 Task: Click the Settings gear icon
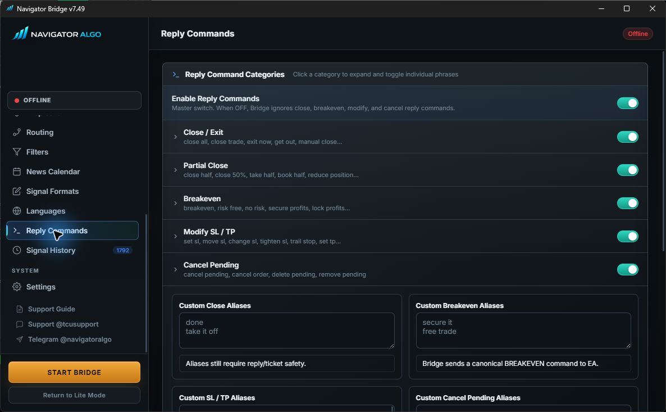(x=16, y=287)
